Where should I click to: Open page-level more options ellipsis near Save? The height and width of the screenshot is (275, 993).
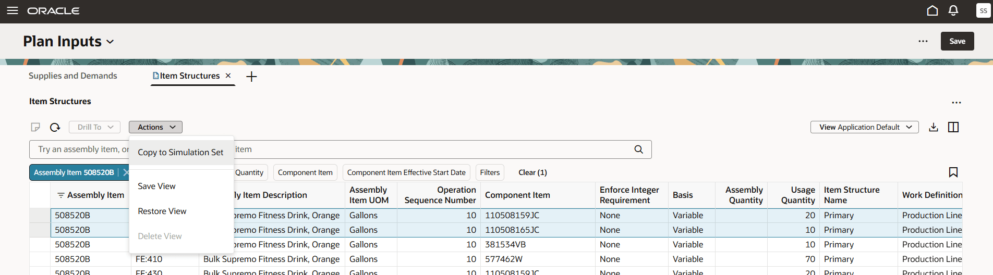(923, 41)
